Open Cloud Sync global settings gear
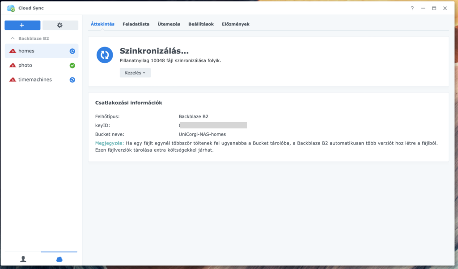The image size is (458, 269). (59, 25)
